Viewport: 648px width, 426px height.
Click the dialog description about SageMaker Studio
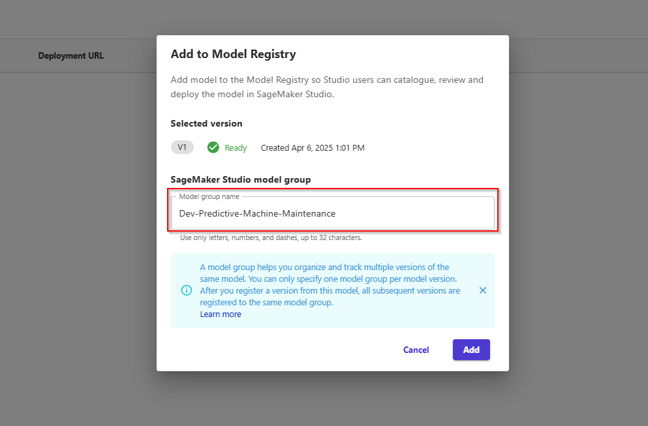(x=327, y=87)
